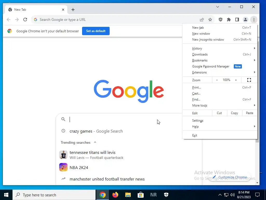Choose Find... from the menu
The image size is (266, 200).
tap(220, 99)
